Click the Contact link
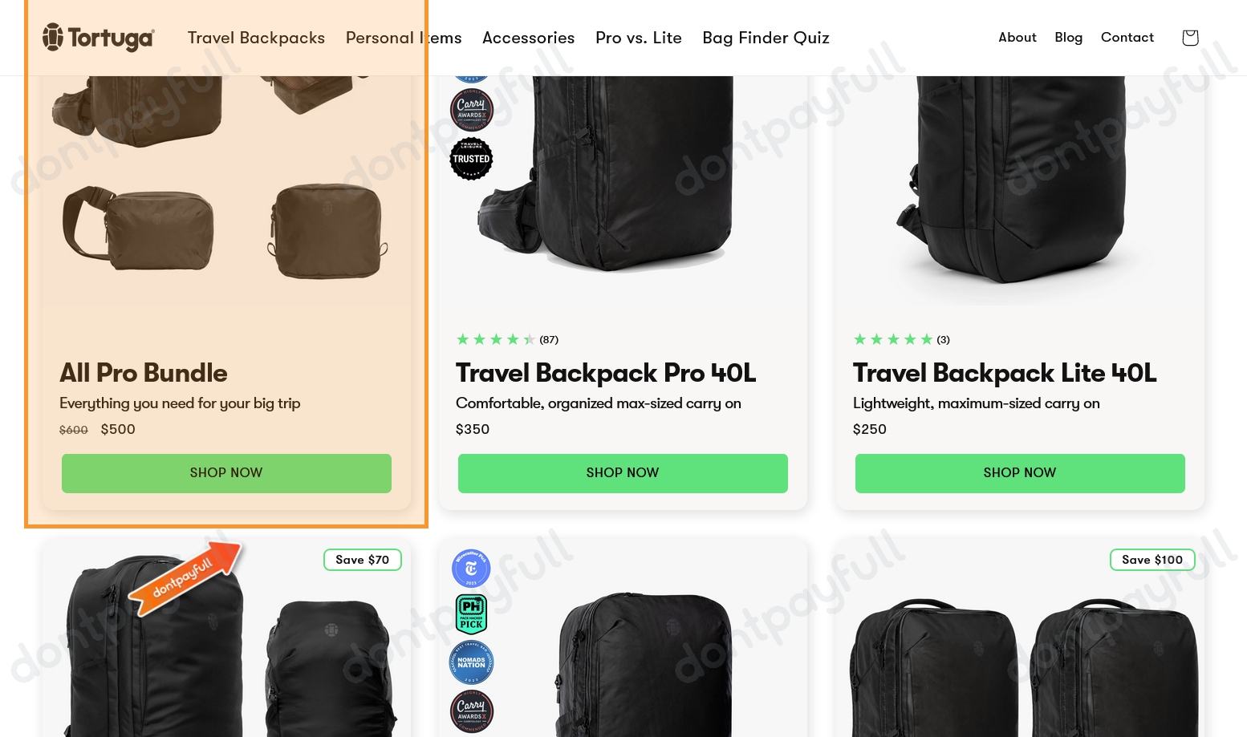Viewport: 1247px width, 737px height. pyautogui.click(x=1127, y=38)
